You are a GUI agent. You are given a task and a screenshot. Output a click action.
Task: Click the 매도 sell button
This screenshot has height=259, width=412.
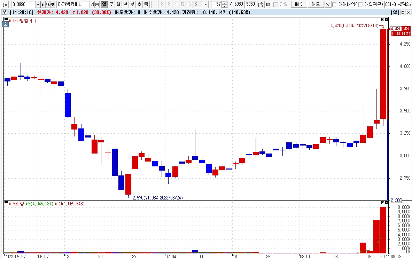pos(316,4)
